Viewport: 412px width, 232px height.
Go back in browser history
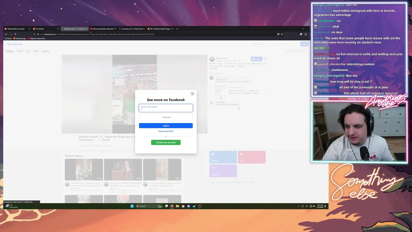pyautogui.click(x=6, y=34)
